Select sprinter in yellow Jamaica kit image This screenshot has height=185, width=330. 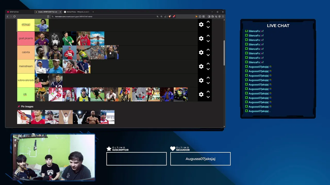pos(83,52)
